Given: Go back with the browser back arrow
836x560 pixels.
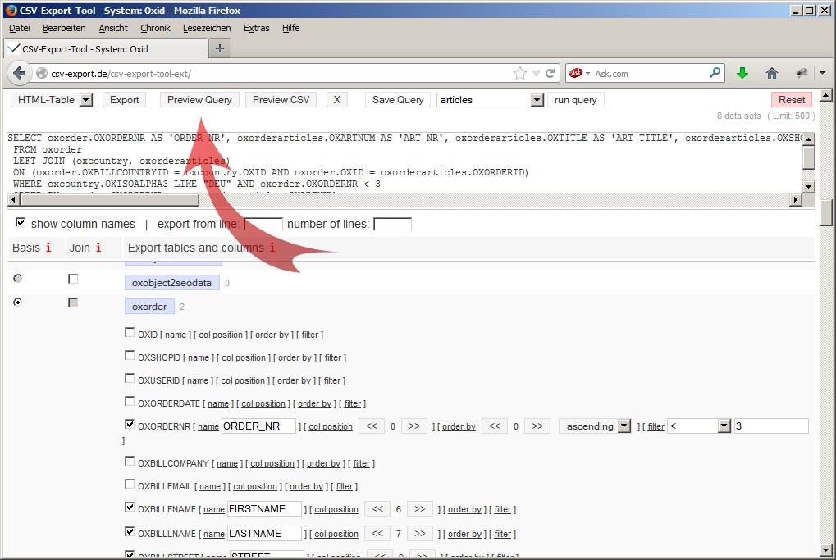Looking at the screenshot, I should coord(19,73).
